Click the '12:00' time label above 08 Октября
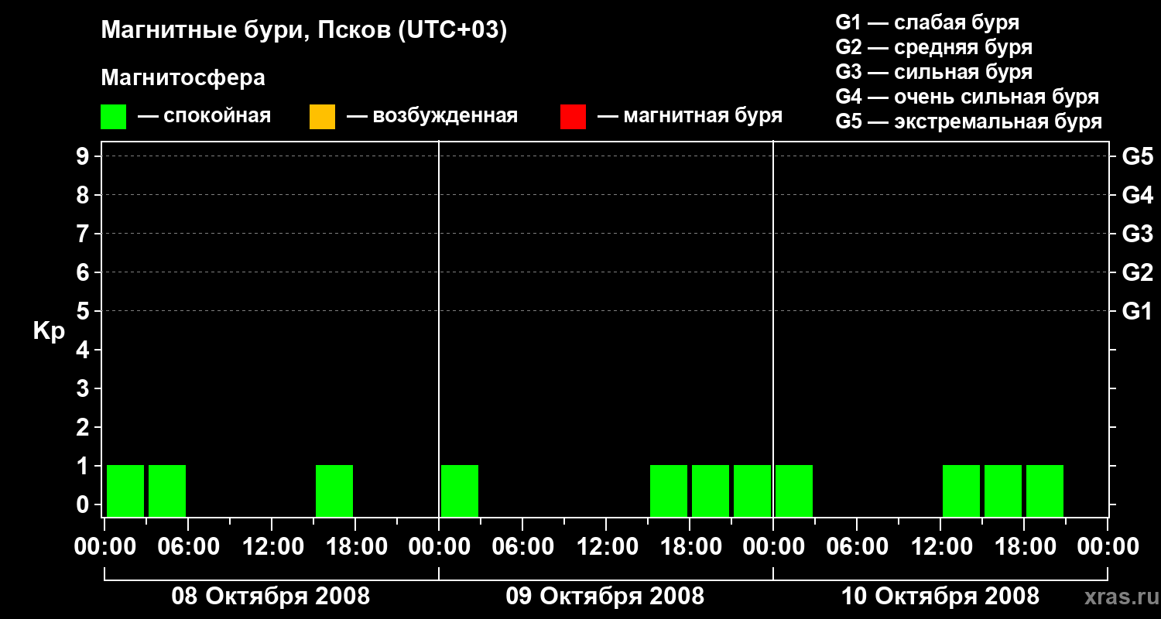The width and height of the screenshot is (1161, 619). click(x=272, y=547)
